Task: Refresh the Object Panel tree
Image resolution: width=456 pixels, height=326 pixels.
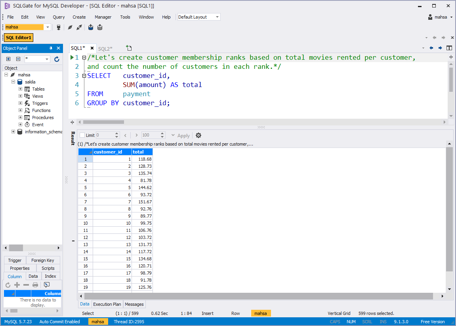Action: (57, 59)
